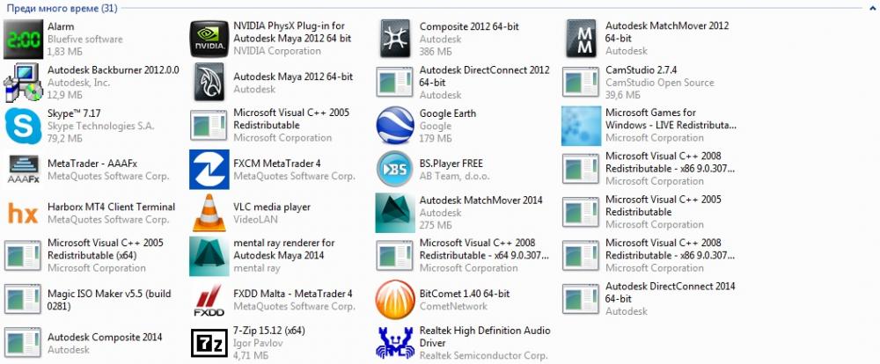Viewport: 880px width, 364px height.
Task: Click the 'CamStudio Open Source' publisher text
Action: 659,83
